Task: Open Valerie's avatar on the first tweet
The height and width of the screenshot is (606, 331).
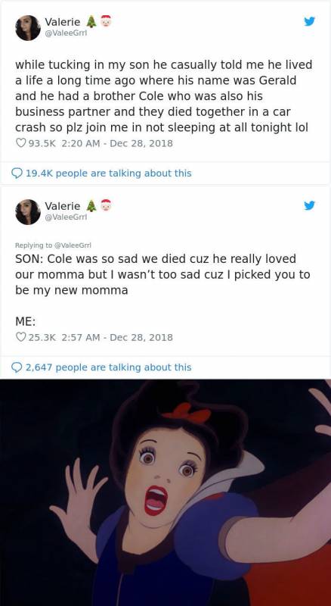Action: pos(28,28)
